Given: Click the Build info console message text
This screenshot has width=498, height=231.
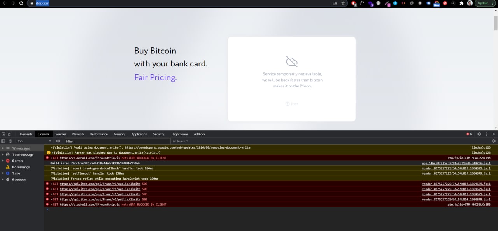Looking at the screenshot, I should point(95,163).
